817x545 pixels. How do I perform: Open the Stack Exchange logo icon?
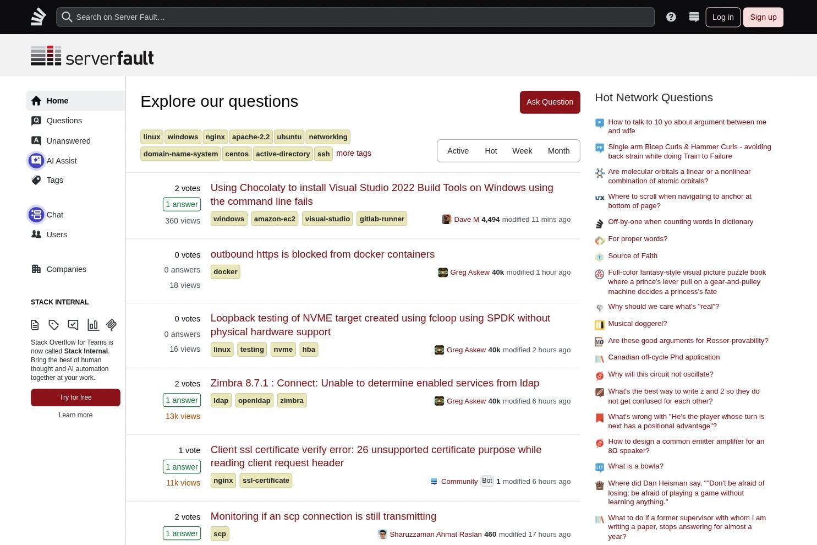38,17
